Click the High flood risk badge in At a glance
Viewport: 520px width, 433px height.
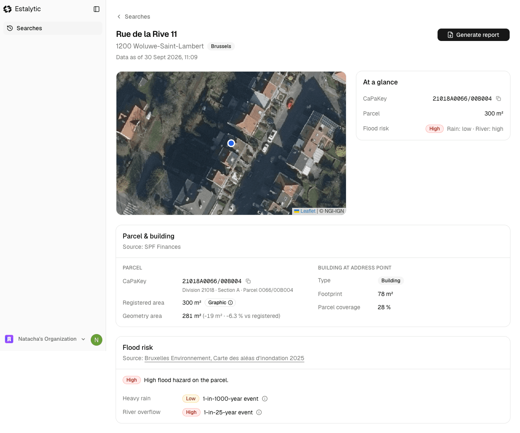(x=434, y=129)
